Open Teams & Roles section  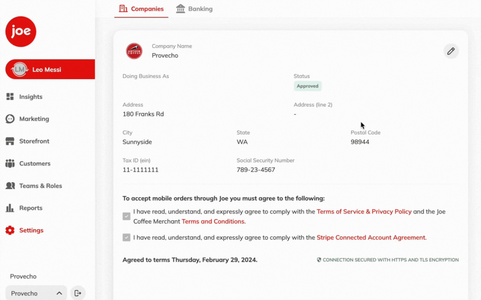pos(41,186)
